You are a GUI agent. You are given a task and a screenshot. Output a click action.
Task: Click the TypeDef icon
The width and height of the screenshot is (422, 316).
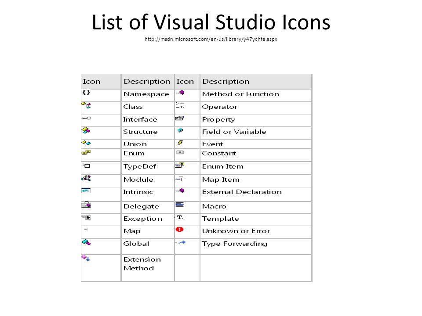pos(87,165)
